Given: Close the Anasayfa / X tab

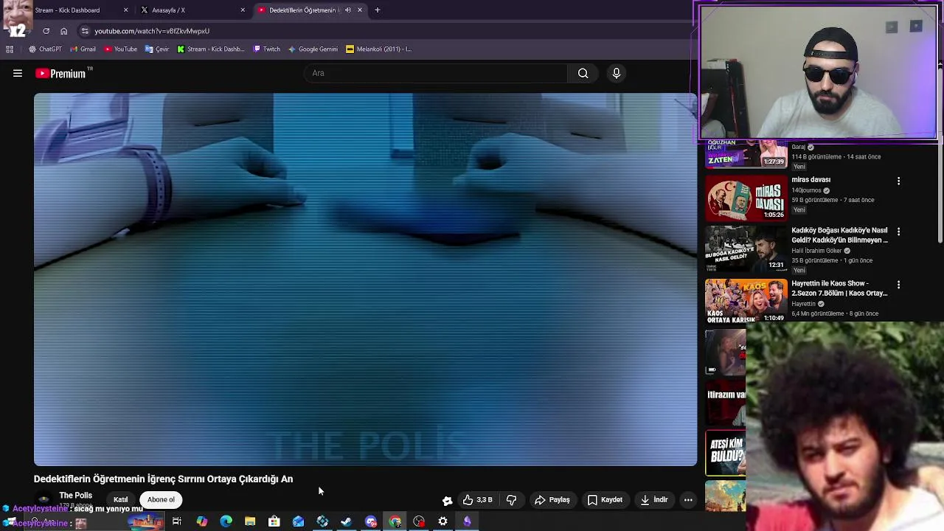Looking at the screenshot, I should pyautogui.click(x=243, y=10).
